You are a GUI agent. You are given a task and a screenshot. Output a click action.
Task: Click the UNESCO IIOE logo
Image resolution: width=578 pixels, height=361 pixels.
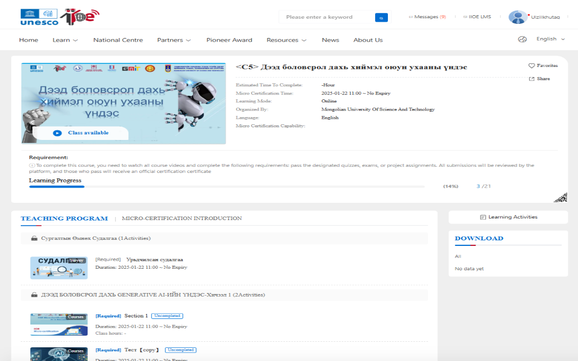(x=60, y=17)
